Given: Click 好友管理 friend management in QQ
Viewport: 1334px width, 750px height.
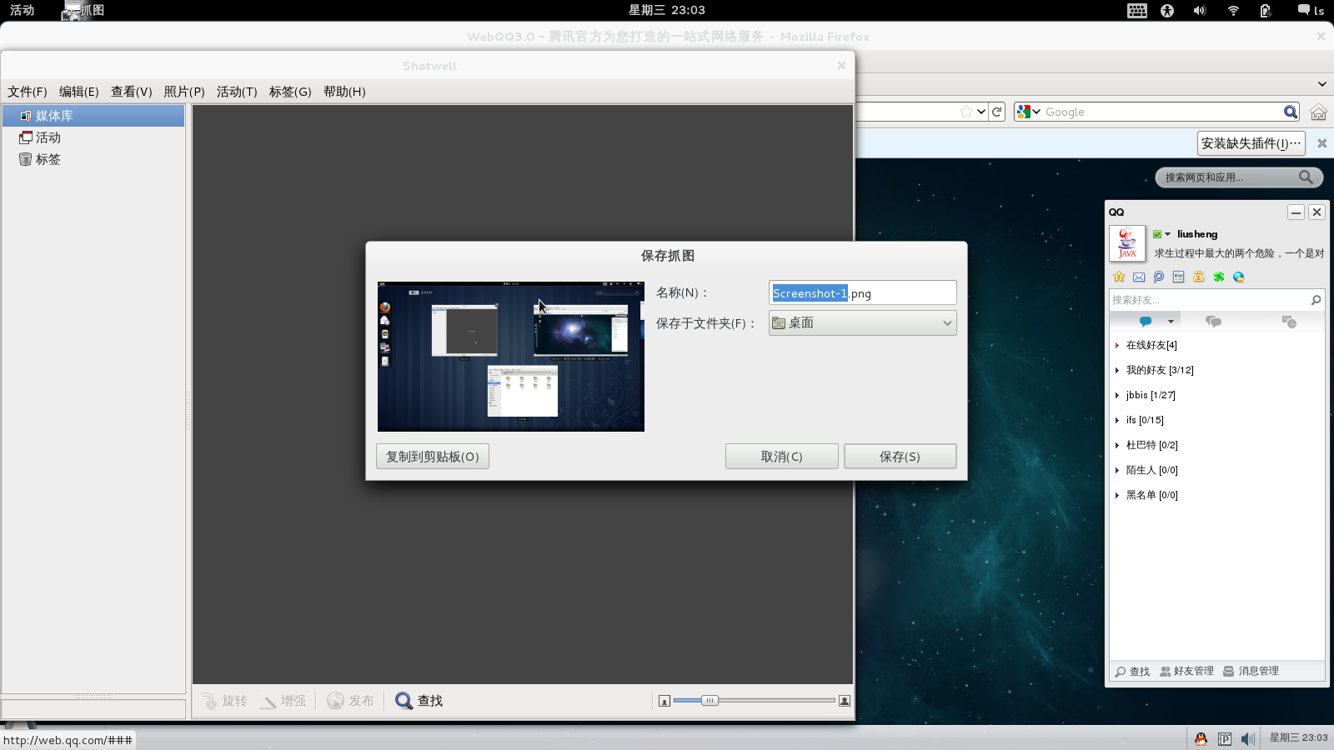Looking at the screenshot, I should pyautogui.click(x=1186, y=671).
